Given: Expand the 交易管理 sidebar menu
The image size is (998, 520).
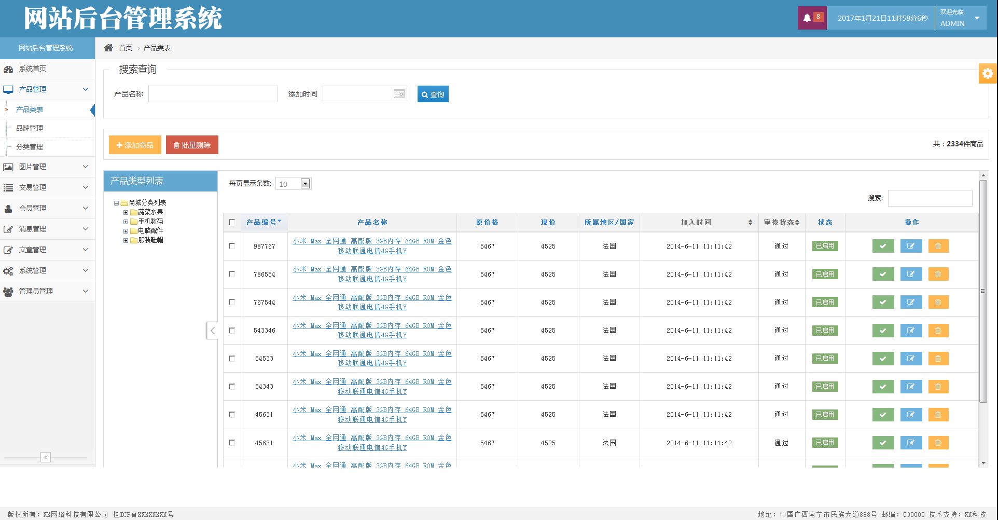Looking at the screenshot, I should pos(47,187).
